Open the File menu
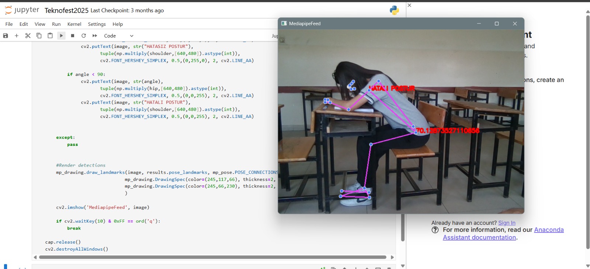This screenshot has height=269, width=590. tap(9, 24)
